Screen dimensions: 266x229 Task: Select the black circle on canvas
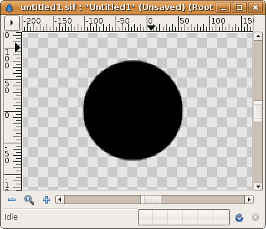pyautogui.click(x=133, y=110)
